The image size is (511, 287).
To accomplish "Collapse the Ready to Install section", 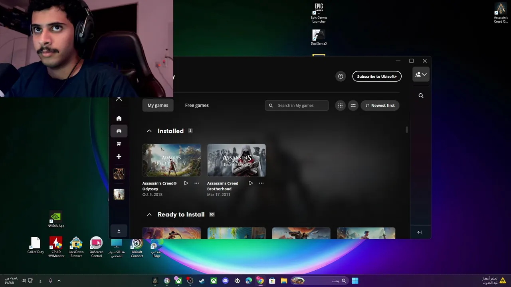I will (x=149, y=214).
